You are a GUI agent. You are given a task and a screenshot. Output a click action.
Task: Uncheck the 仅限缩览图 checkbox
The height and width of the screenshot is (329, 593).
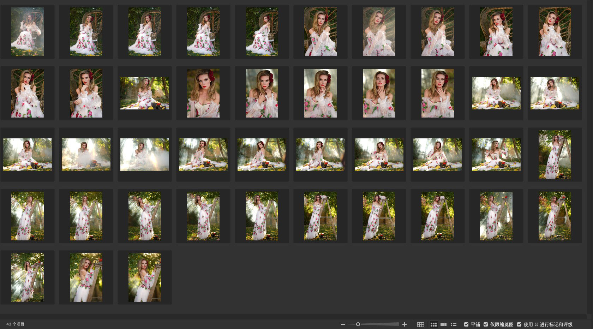point(486,324)
